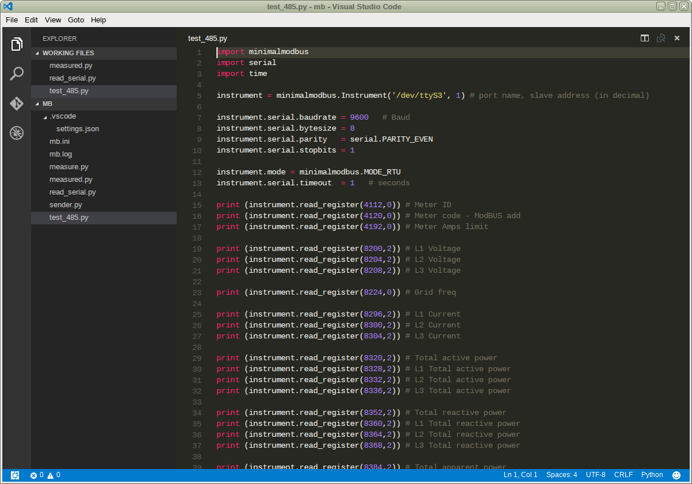Image resolution: width=692 pixels, height=484 pixels.
Task: Close the test_485.py editor with X icon
Action: (677, 39)
